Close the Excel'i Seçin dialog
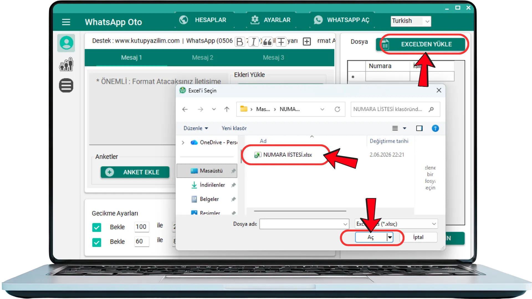This screenshot has height=299, width=532. (439, 90)
